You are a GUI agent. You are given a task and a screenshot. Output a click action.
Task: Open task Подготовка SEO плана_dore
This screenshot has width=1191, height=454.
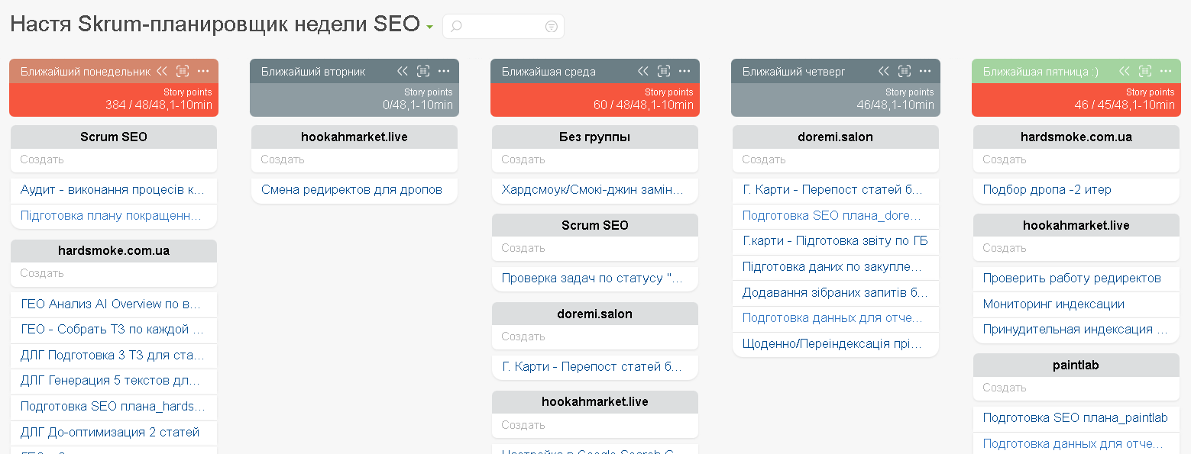tap(832, 215)
